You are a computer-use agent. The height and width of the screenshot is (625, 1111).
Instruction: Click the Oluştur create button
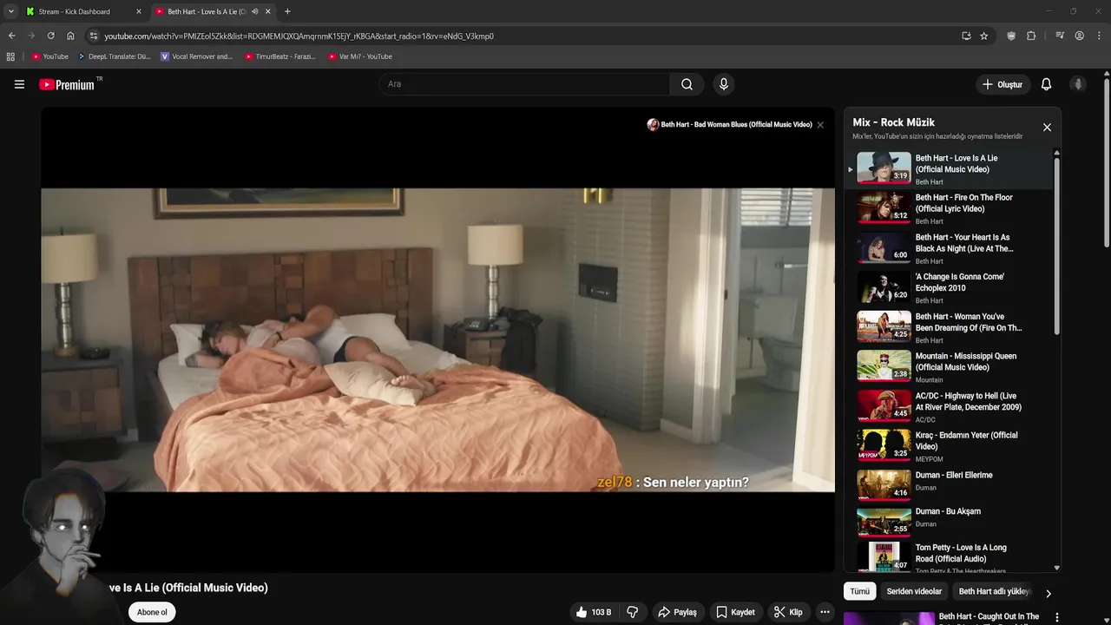pyautogui.click(x=1002, y=84)
